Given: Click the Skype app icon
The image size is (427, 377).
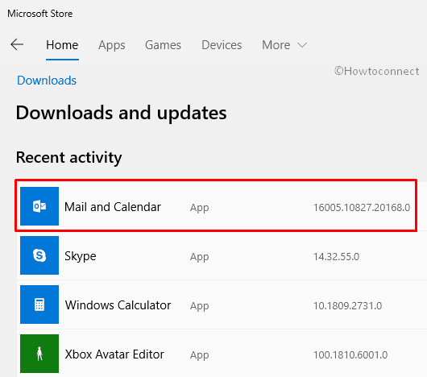Looking at the screenshot, I should 39,255.
